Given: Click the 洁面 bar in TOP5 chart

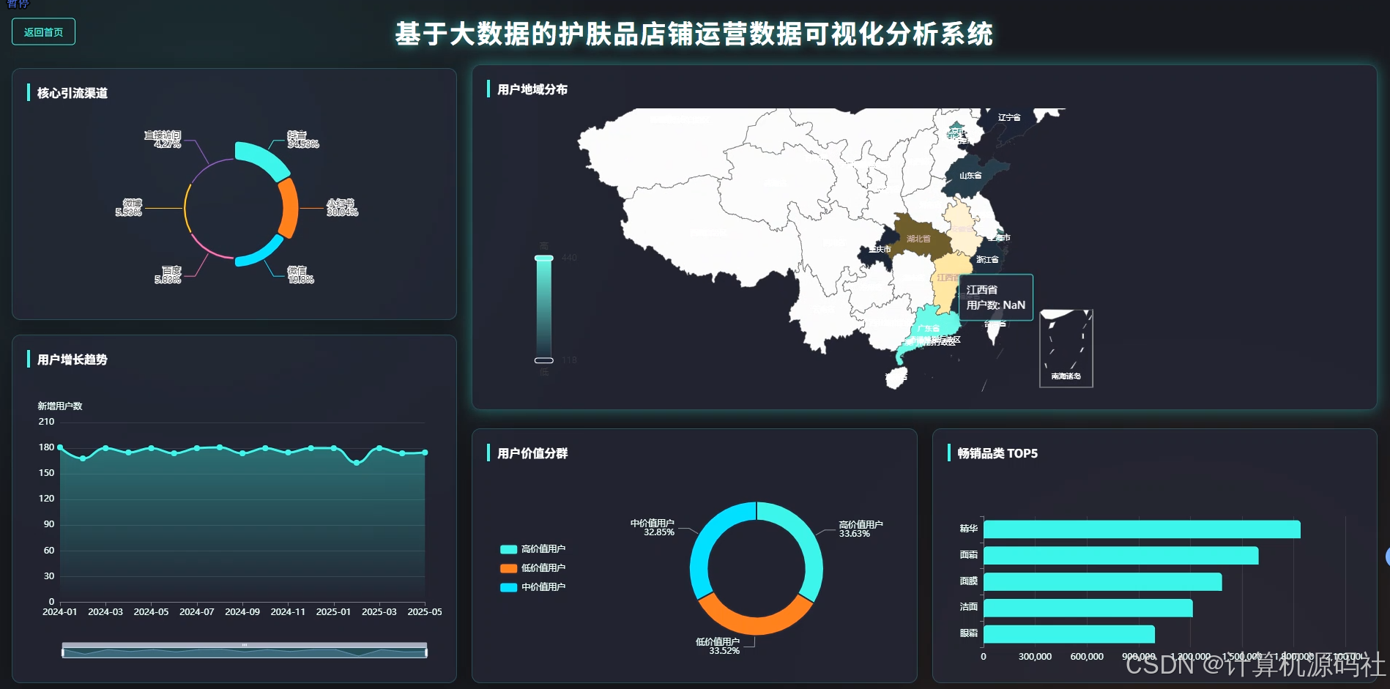Looking at the screenshot, I should (x=1088, y=608).
